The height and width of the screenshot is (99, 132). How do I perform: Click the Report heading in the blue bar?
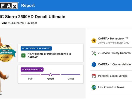coord(28,5)
